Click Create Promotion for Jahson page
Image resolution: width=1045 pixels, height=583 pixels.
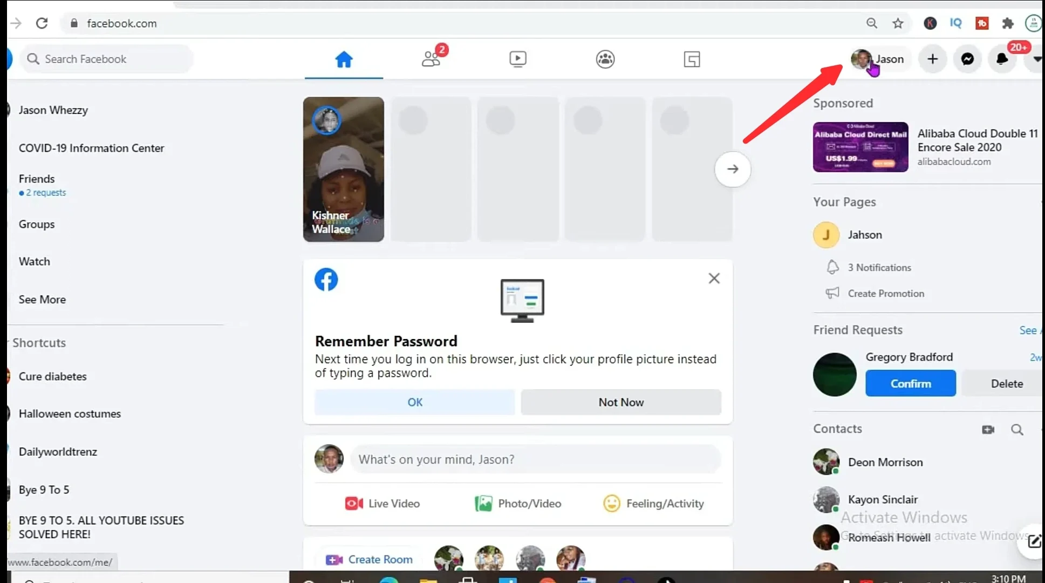click(886, 294)
